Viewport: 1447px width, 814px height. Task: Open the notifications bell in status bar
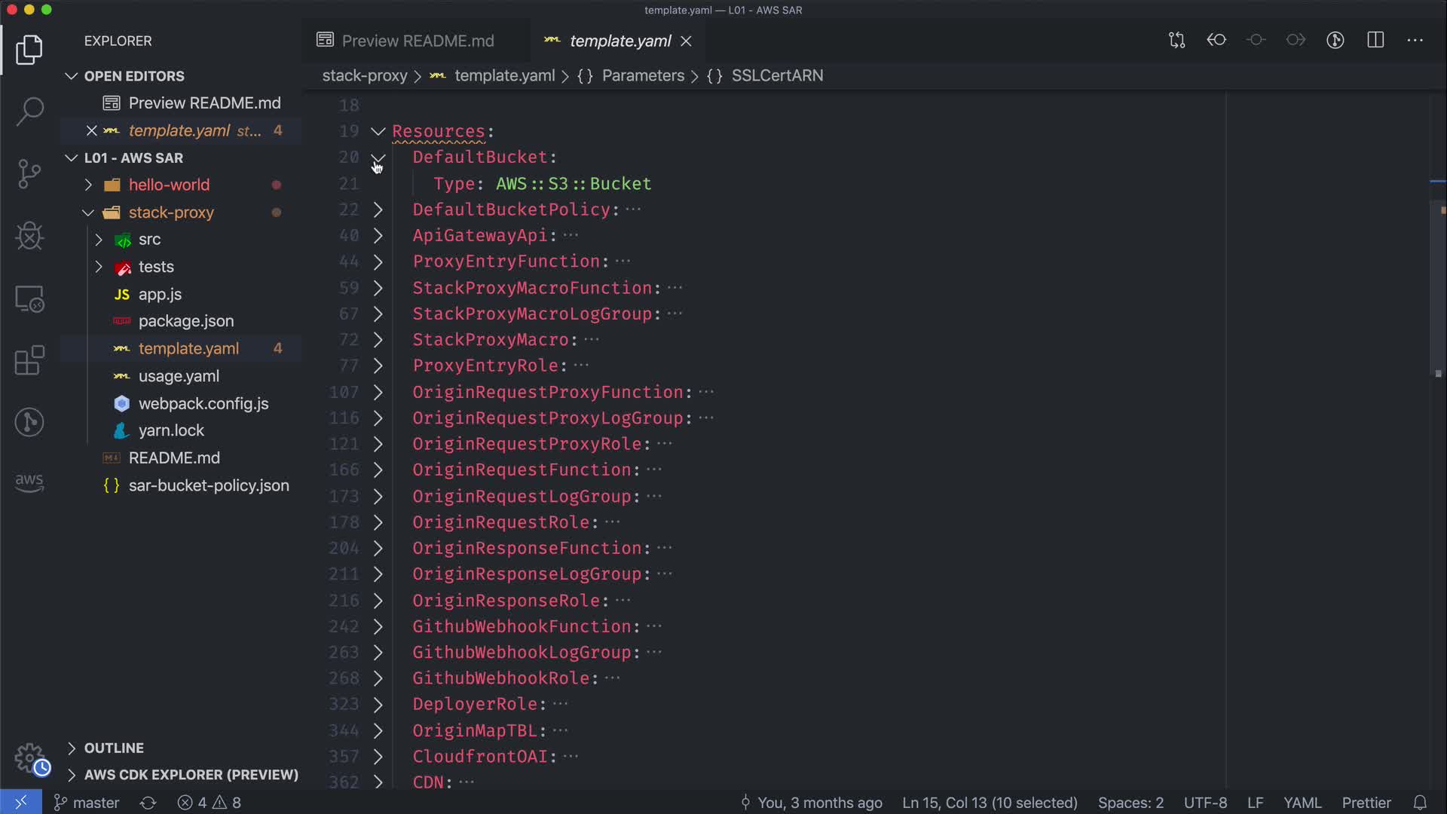pos(1420,803)
